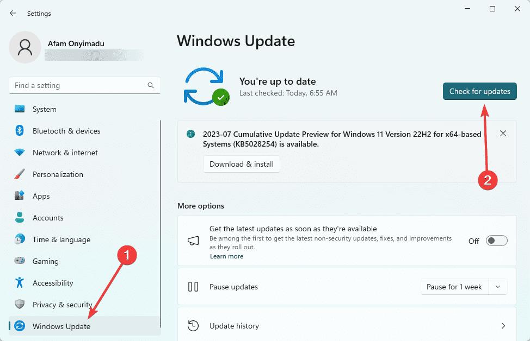Open Privacy & security settings
This screenshot has height=341, width=530.
pyautogui.click(x=84, y=305)
